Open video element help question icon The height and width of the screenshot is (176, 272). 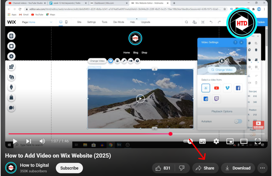click(137, 61)
